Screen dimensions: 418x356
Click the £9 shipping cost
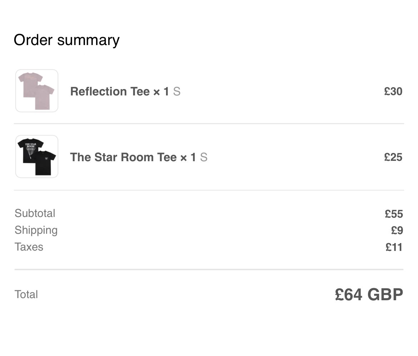pos(397,231)
